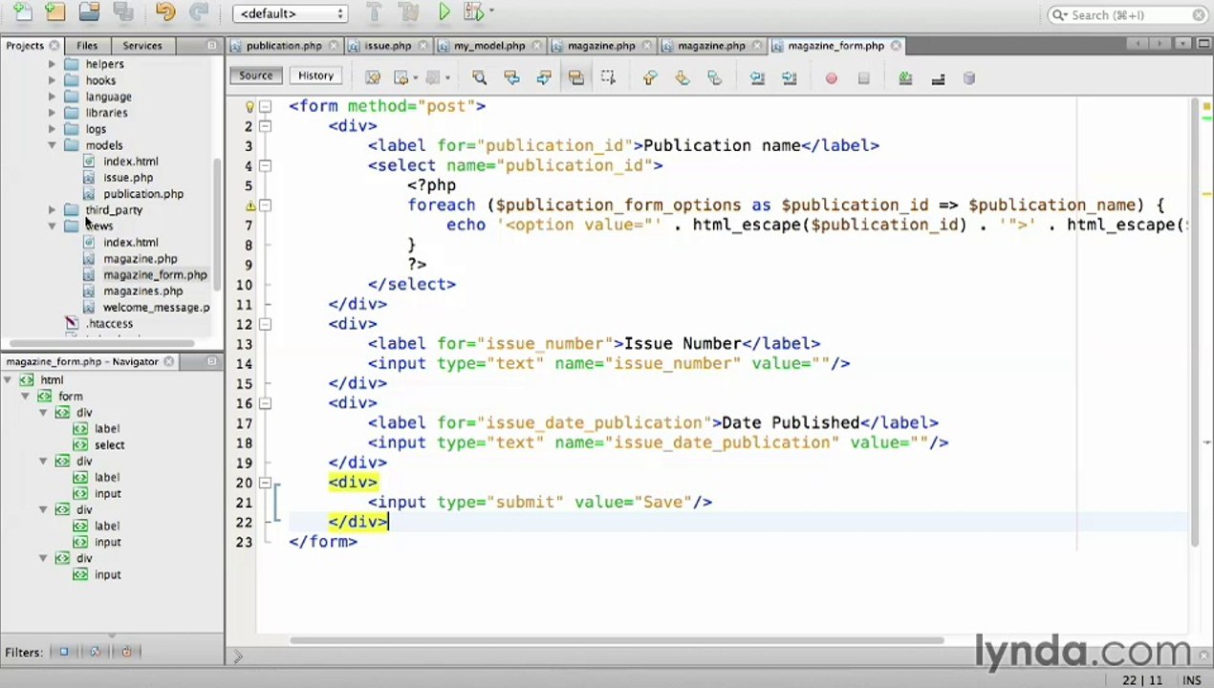Image resolution: width=1214 pixels, height=688 pixels.
Task: Open the Files panel tab
Action: (87, 45)
